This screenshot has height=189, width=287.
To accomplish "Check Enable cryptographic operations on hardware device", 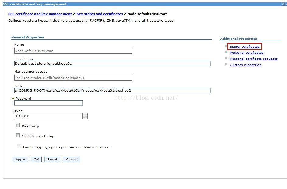I will [x=19, y=146].
